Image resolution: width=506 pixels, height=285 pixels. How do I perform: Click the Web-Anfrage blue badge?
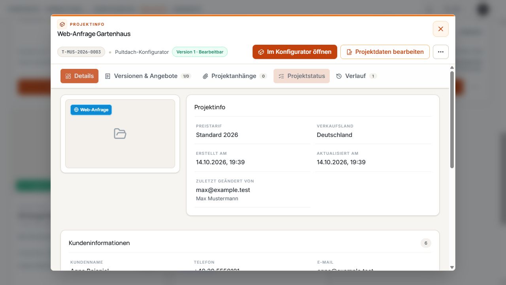91,110
